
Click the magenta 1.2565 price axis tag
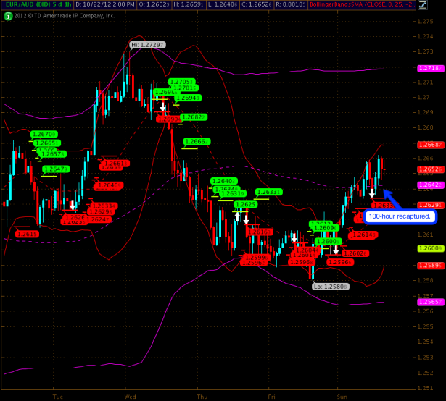point(431,302)
